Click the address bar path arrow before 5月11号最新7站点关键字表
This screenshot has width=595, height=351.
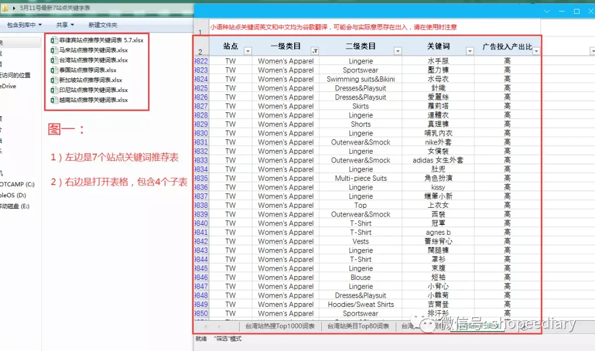coord(14,8)
